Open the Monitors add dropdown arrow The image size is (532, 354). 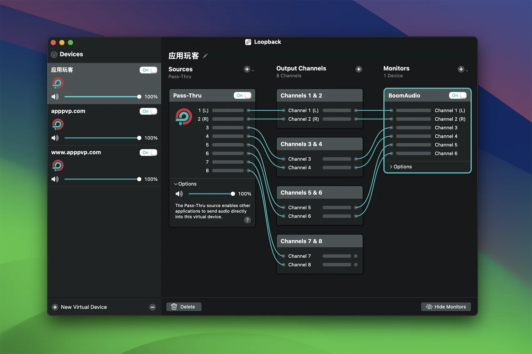click(x=467, y=71)
